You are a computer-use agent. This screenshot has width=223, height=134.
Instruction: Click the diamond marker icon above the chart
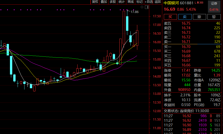pyautogui.click(x=142, y=7)
